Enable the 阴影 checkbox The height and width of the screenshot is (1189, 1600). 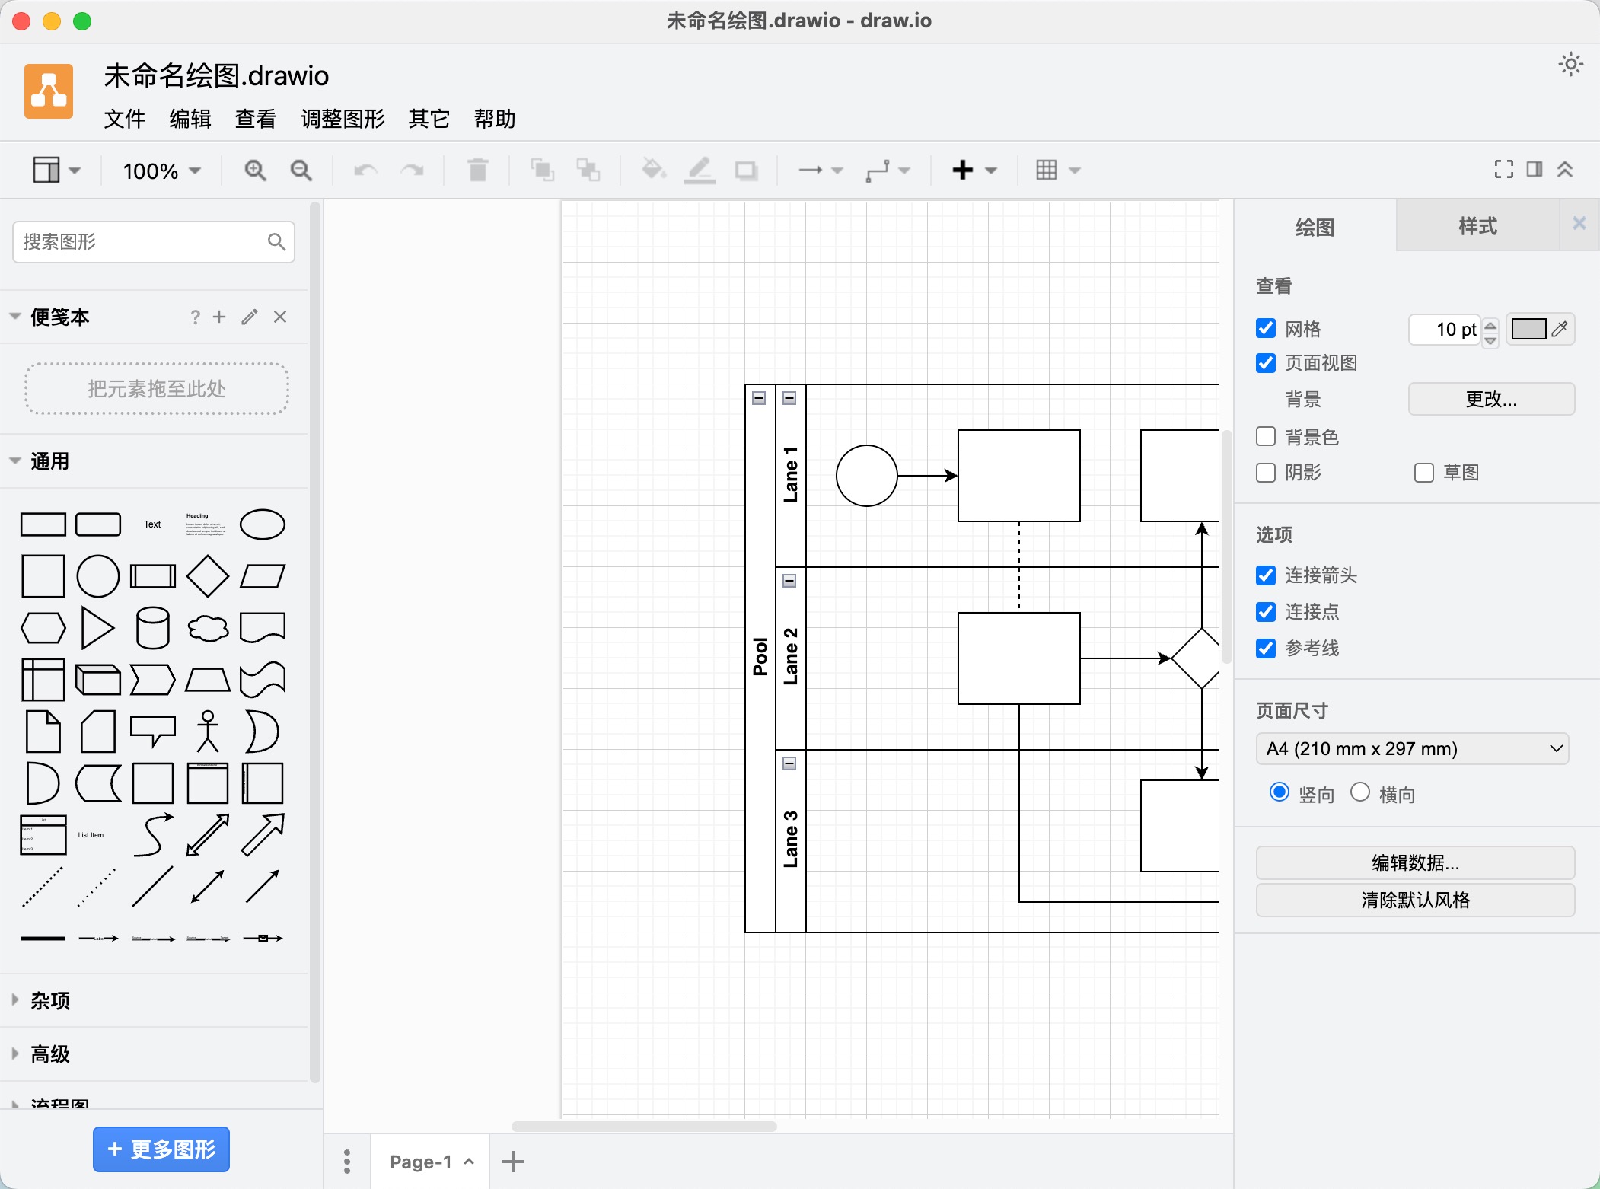tap(1266, 473)
